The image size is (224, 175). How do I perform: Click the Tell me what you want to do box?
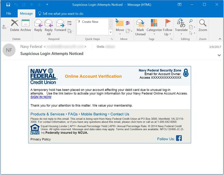point(61,13)
